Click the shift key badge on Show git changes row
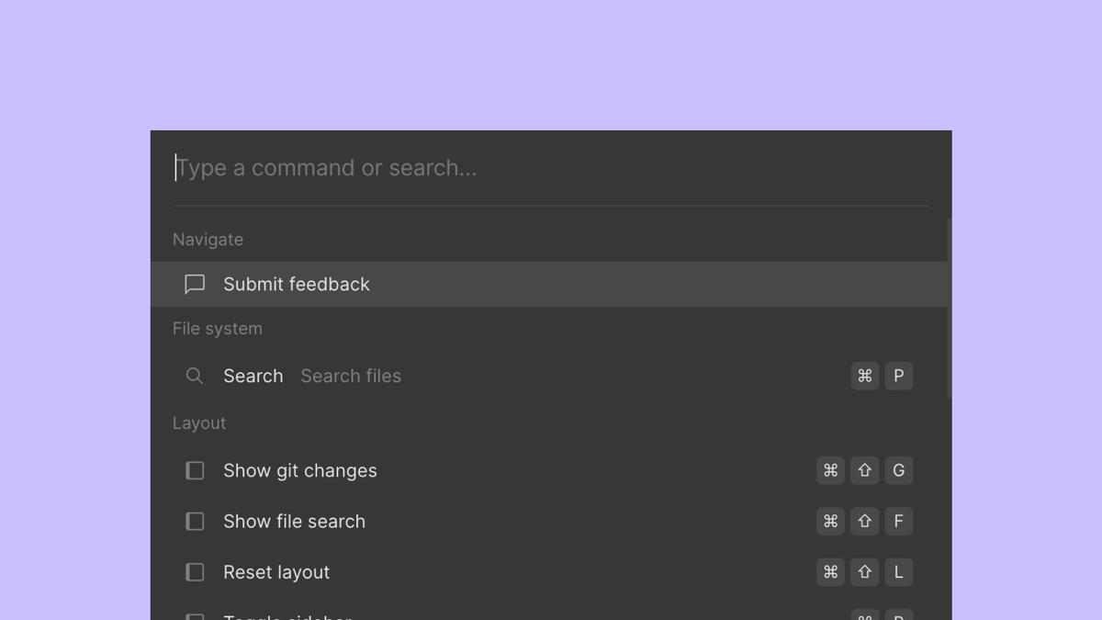 pyautogui.click(x=864, y=470)
